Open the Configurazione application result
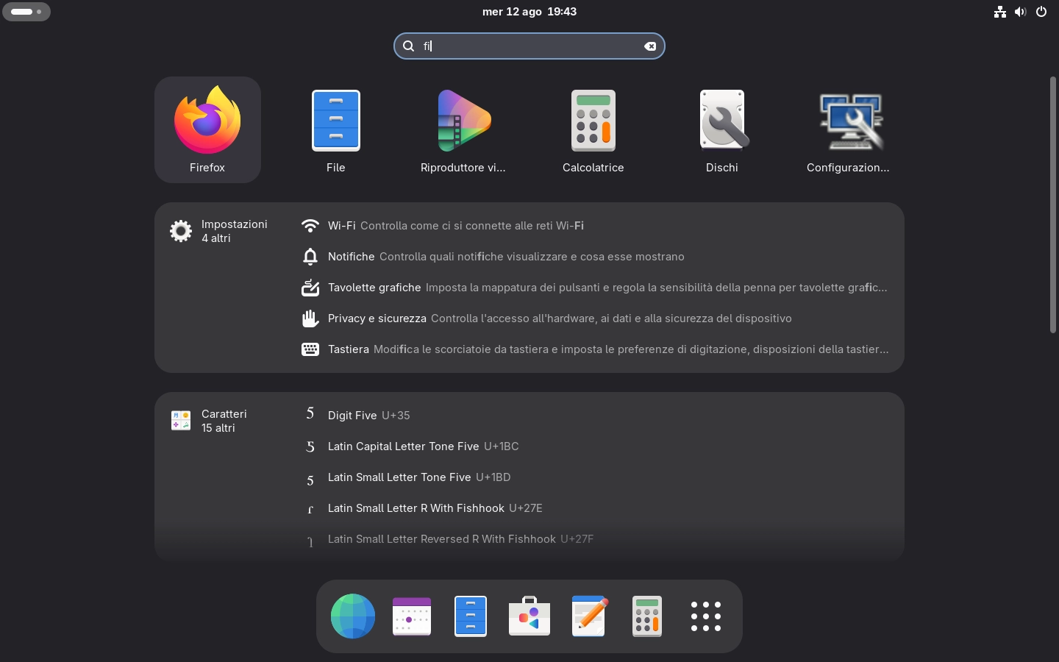1059x662 pixels. [x=850, y=129]
